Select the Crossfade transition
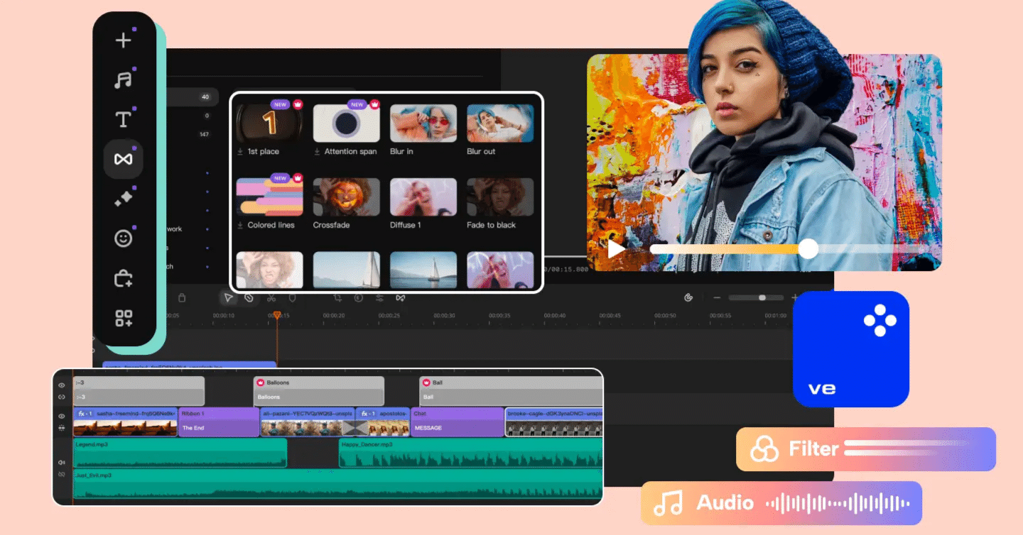The height and width of the screenshot is (535, 1023). [347, 195]
